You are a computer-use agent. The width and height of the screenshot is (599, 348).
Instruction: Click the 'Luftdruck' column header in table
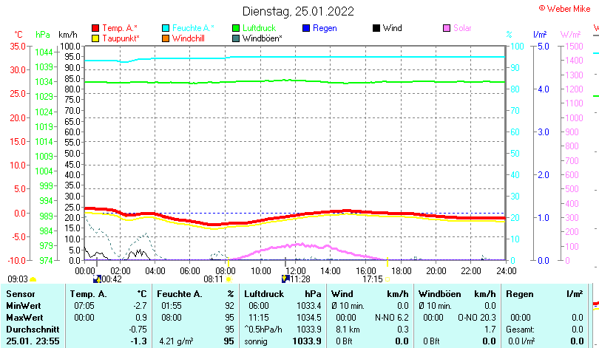point(264,294)
